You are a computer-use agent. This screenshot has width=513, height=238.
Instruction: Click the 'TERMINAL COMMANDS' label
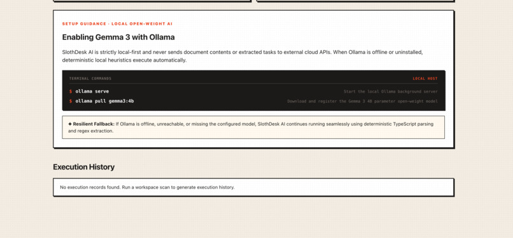tap(90, 79)
